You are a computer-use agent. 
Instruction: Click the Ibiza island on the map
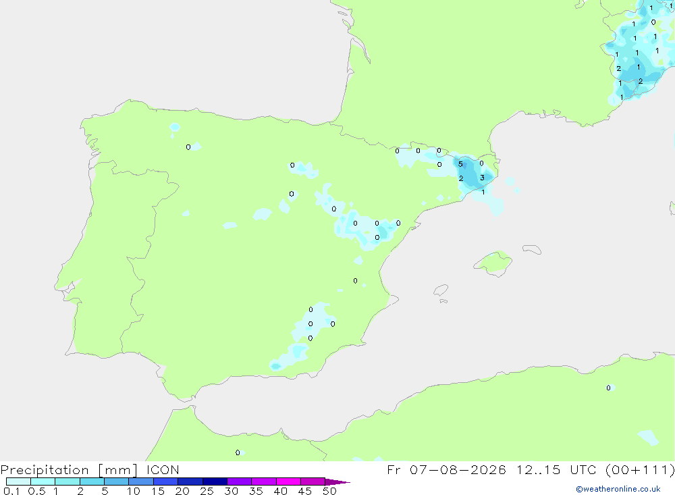tap(441, 290)
